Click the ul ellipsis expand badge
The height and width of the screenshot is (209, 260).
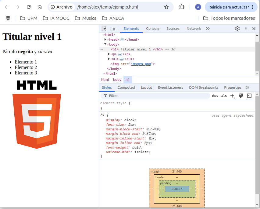[122, 59]
